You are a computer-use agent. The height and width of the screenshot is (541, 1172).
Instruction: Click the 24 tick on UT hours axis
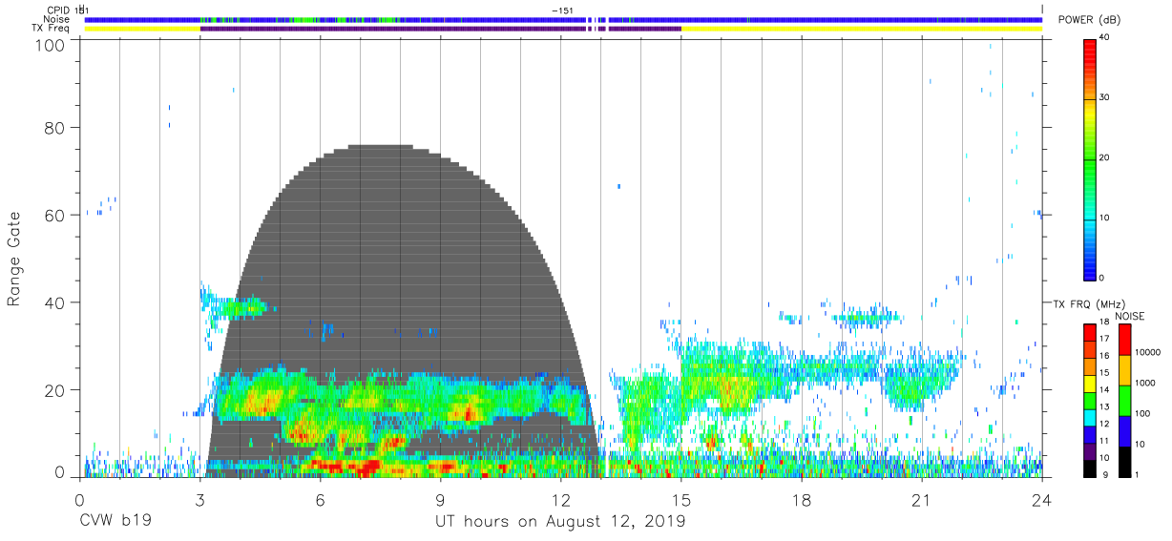pyautogui.click(x=1042, y=500)
